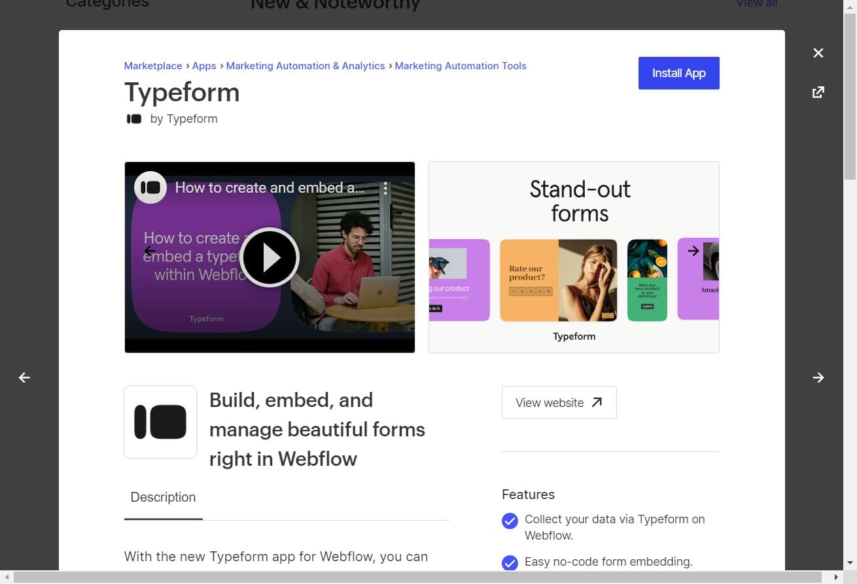Open the listing in a new tab

pos(818,91)
